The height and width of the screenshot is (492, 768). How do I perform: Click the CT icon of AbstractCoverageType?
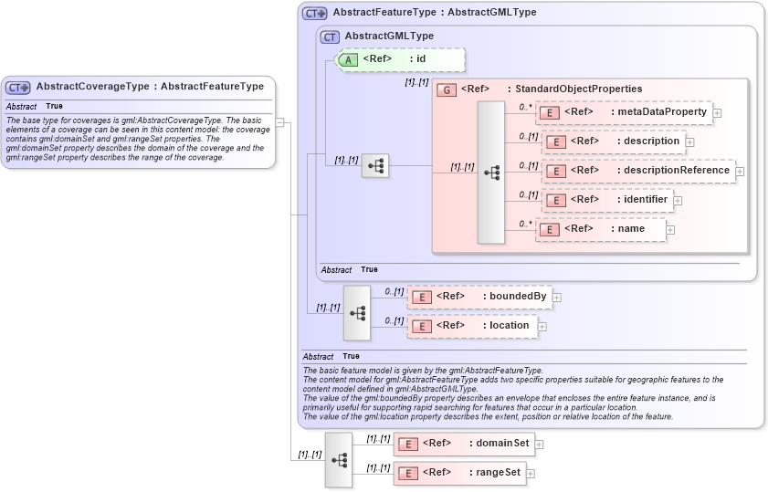click(x=18, y=88)
